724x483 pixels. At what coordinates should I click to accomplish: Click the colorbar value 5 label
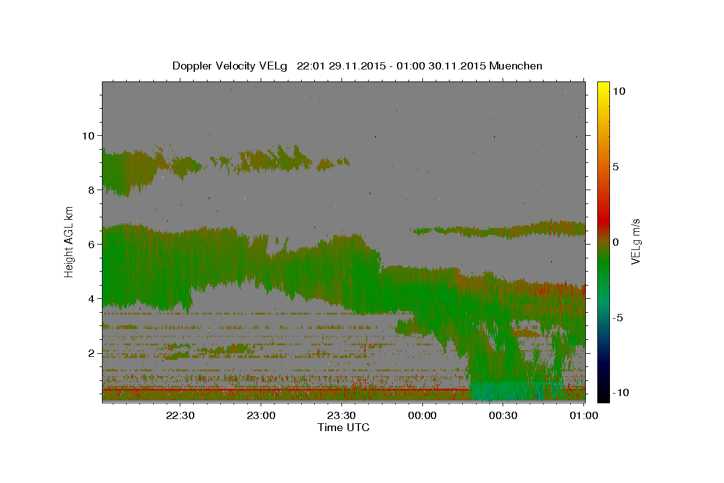[615, 166]
